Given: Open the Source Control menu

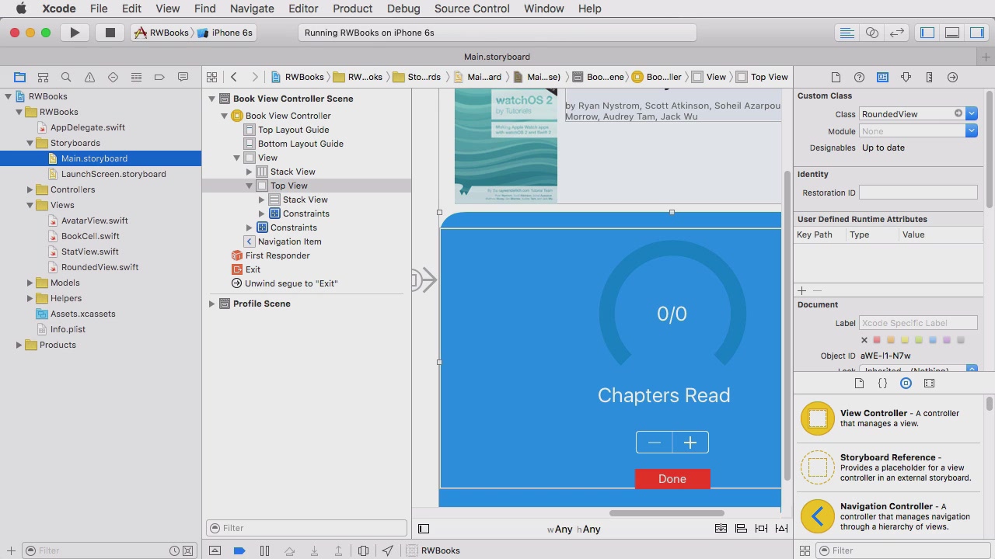Looking at the screenshot, I should (x=472, y=9).
